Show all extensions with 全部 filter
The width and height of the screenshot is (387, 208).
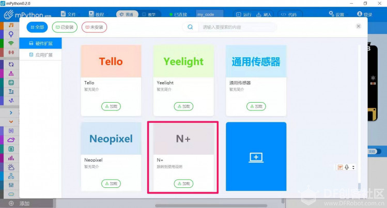(x=37, y=27)
